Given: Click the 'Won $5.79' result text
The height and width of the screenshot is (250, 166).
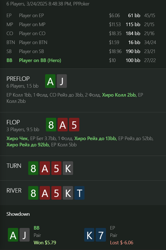Looking at the screenshot, I should pos(45,242).
